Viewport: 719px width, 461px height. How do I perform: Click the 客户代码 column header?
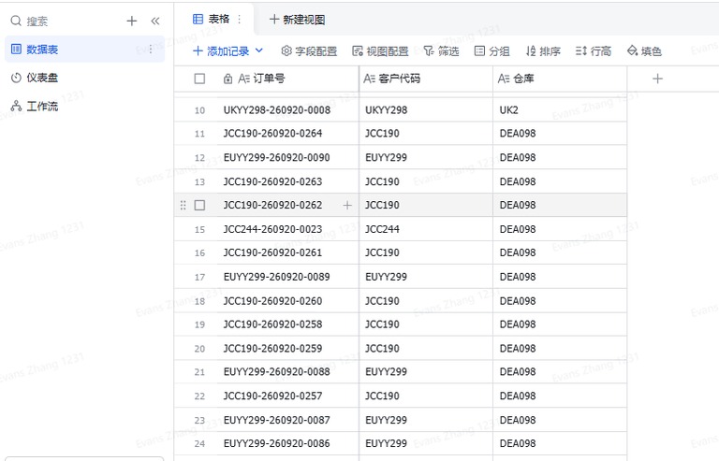point(426,79)
